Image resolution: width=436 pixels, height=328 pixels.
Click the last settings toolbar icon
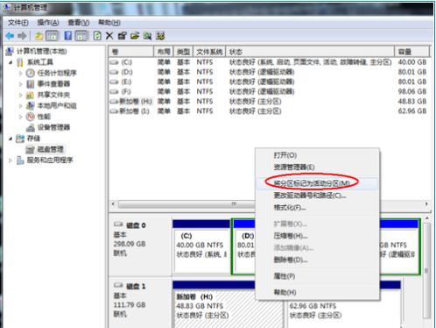point(160,36)
